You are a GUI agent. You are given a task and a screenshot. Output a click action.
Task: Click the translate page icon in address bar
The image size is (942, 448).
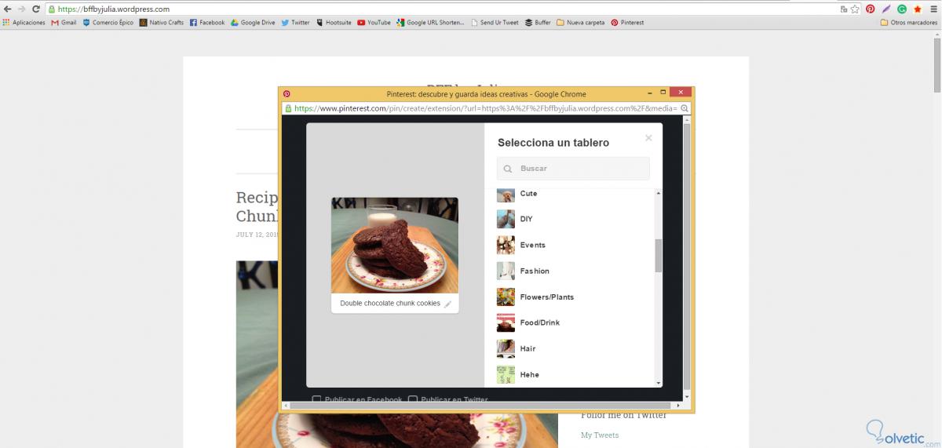point(843,9)
